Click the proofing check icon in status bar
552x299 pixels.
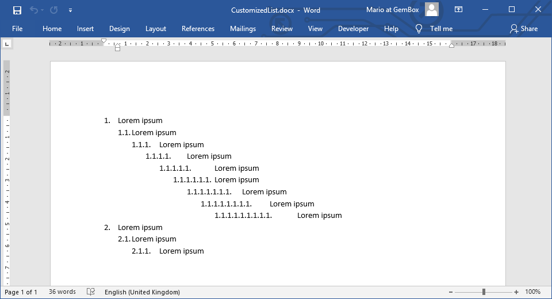click(90, 292)
